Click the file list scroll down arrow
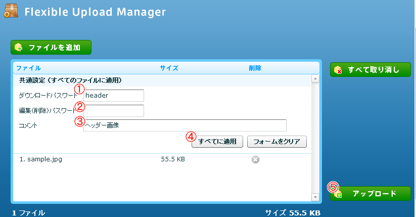The height and width of the screenshot is (217, 416). pos(315,197)
